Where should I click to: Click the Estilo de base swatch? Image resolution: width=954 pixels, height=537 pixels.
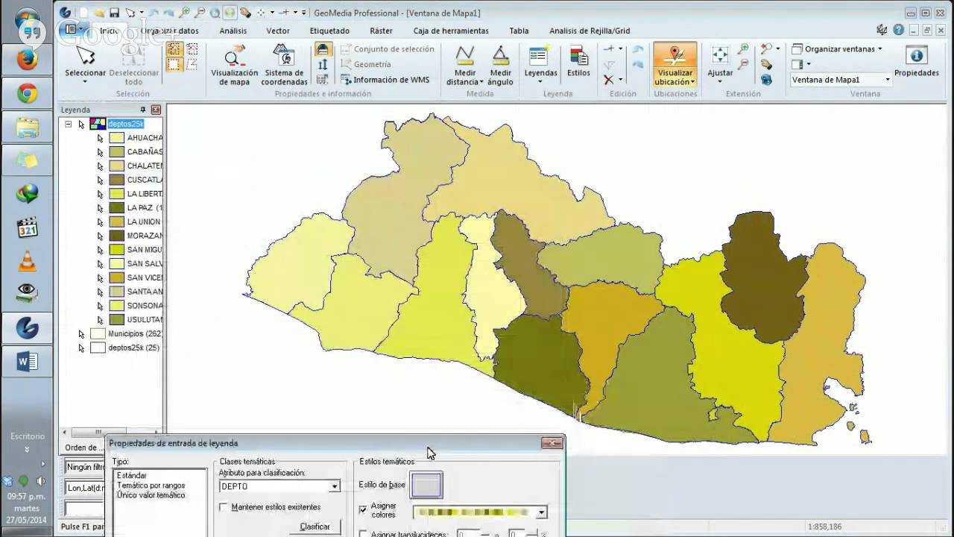point(426,485)
